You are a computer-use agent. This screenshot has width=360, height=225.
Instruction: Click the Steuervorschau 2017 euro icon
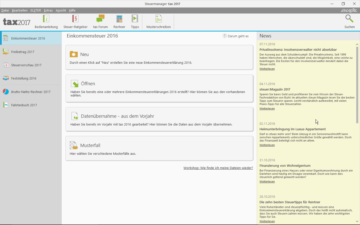pyautogui.click(x=5, y=65)
